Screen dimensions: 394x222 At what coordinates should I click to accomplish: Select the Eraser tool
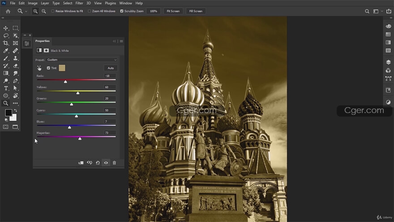15,65
